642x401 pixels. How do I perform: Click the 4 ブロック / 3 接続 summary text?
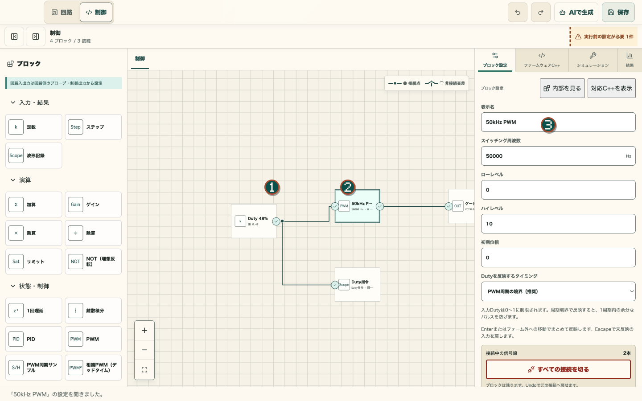(x=70, y=41)
